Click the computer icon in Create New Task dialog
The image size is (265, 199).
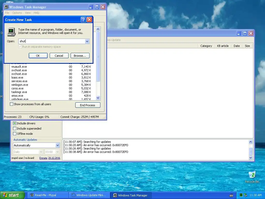[11, 32]
